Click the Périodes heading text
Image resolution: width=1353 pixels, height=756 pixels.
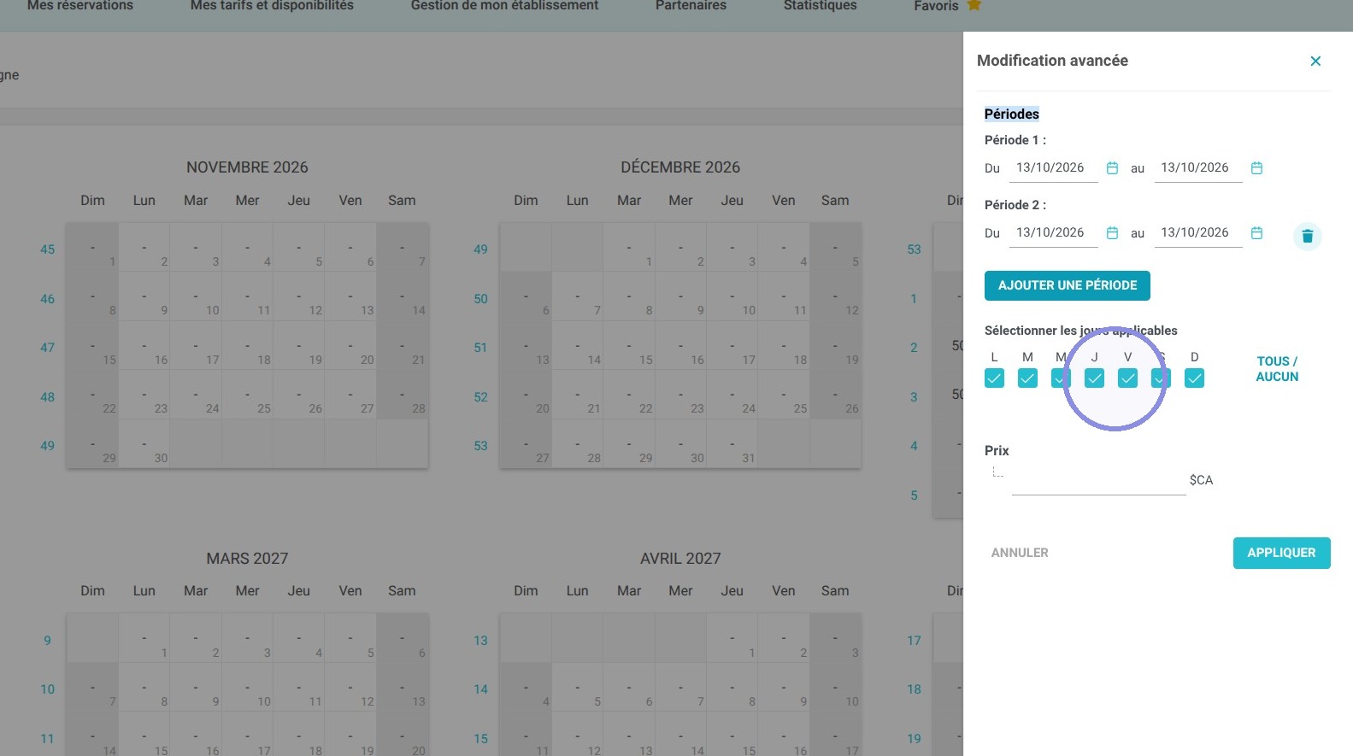point(1011,114)
